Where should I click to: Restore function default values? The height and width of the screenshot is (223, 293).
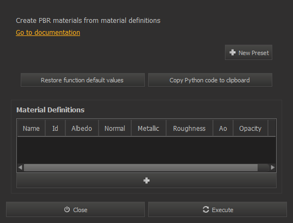[x=83, y=80]
